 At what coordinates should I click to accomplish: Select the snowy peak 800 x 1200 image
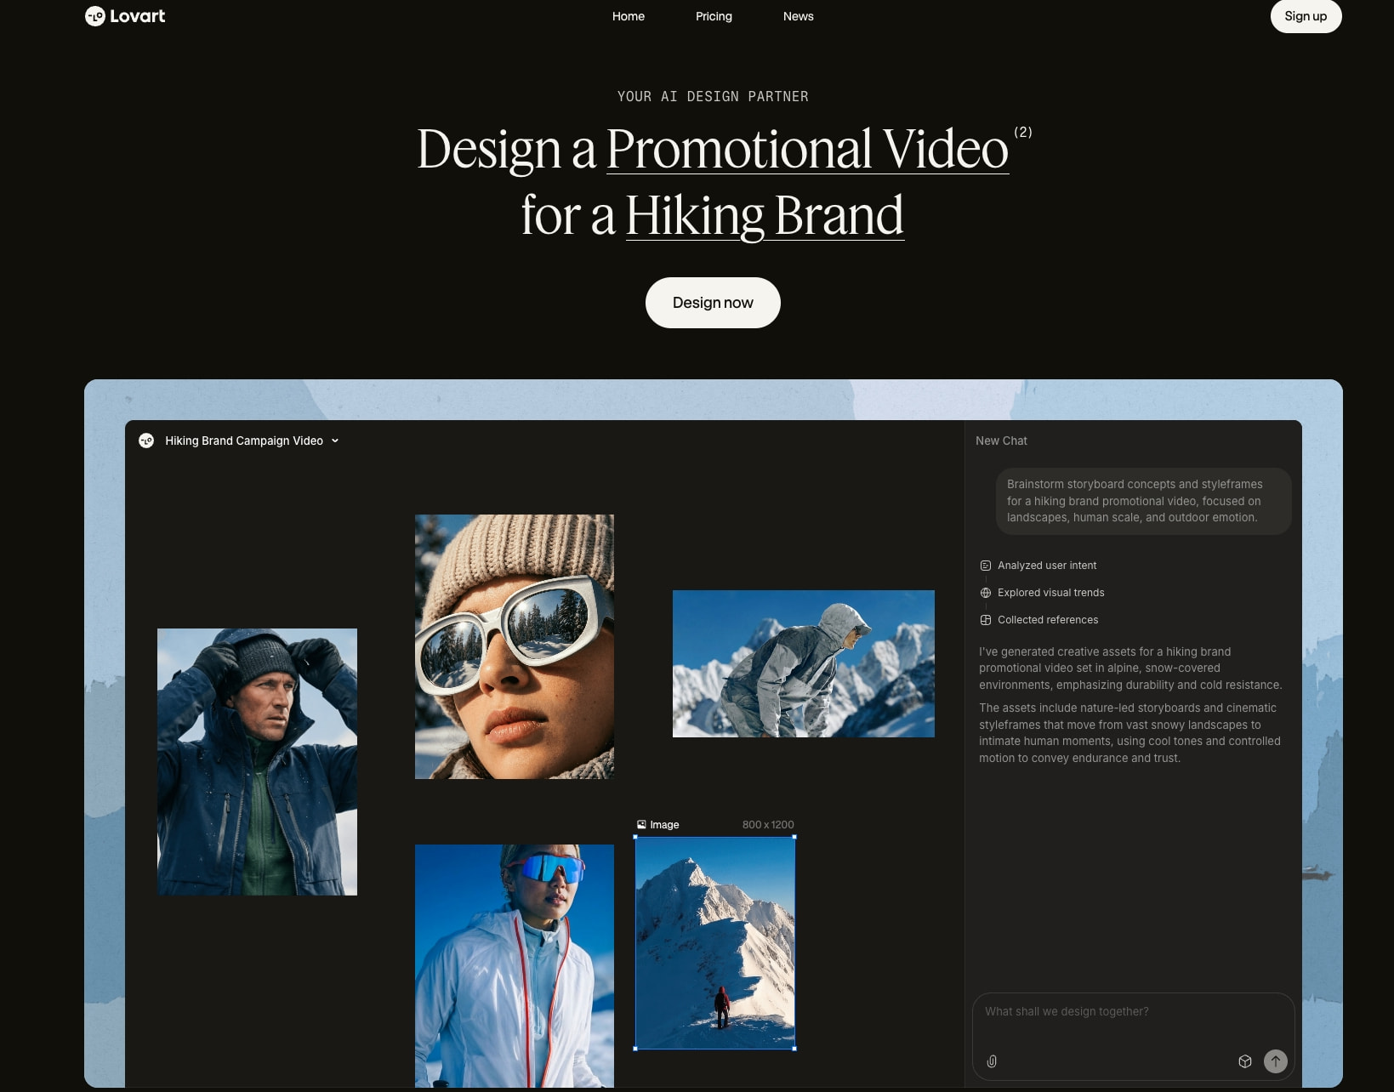[x=715, y=943]
